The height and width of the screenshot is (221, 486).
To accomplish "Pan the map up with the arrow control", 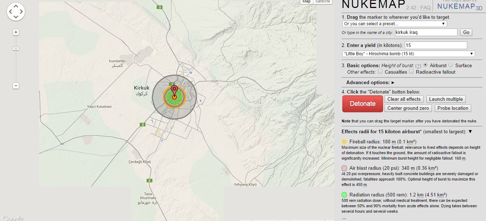I will (16, 6).
